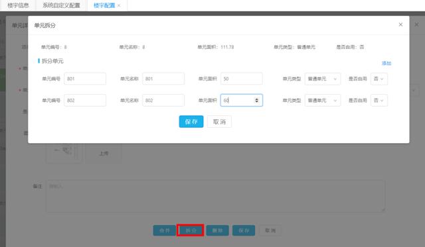
Task: Click the 合并 button in the background panel
Action: click(164, 230)
